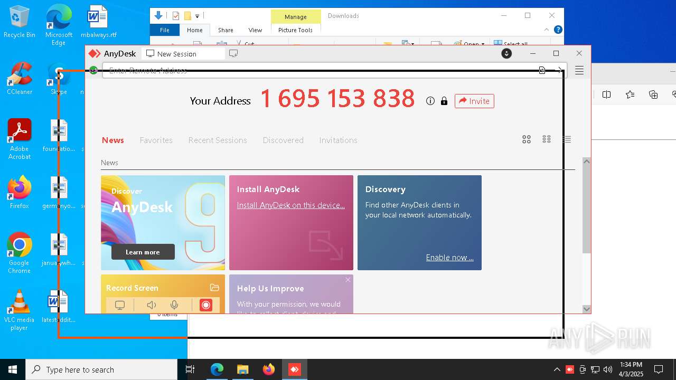Toggle screen capture in Record Screen card
The width and height of the screenshot is (676, 380).
[x=120, y=305]
